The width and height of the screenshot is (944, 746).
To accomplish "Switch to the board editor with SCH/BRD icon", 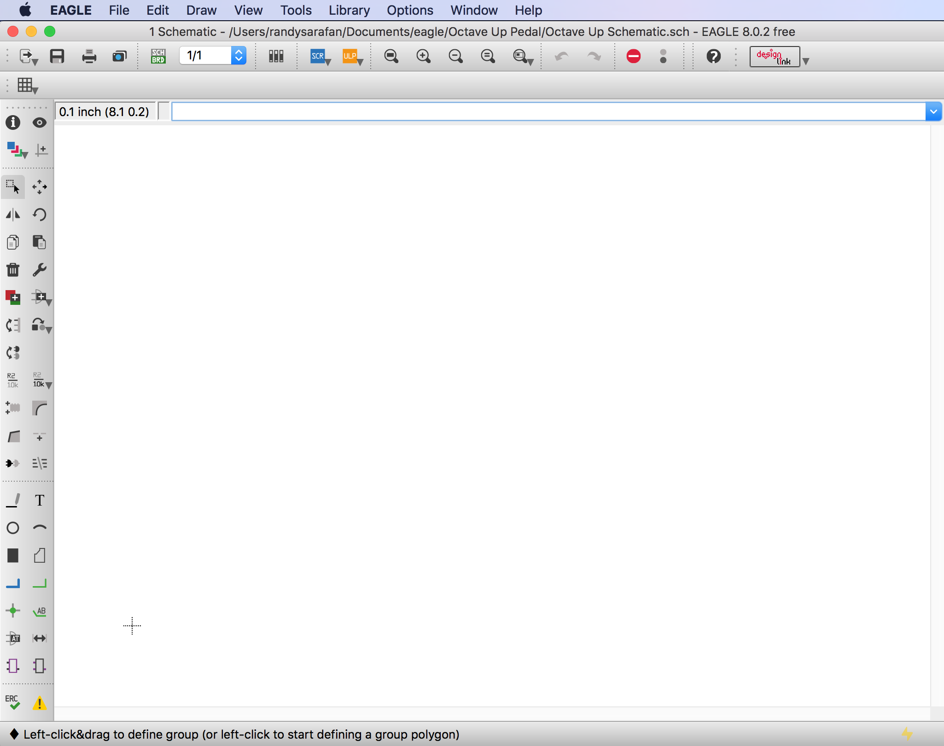I will click(x=157, y=56).
